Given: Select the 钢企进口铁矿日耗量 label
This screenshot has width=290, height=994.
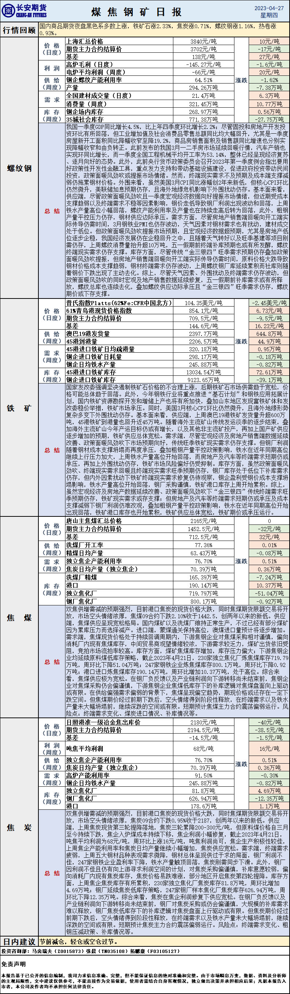Looking at the screenshot, I should 94,357.
